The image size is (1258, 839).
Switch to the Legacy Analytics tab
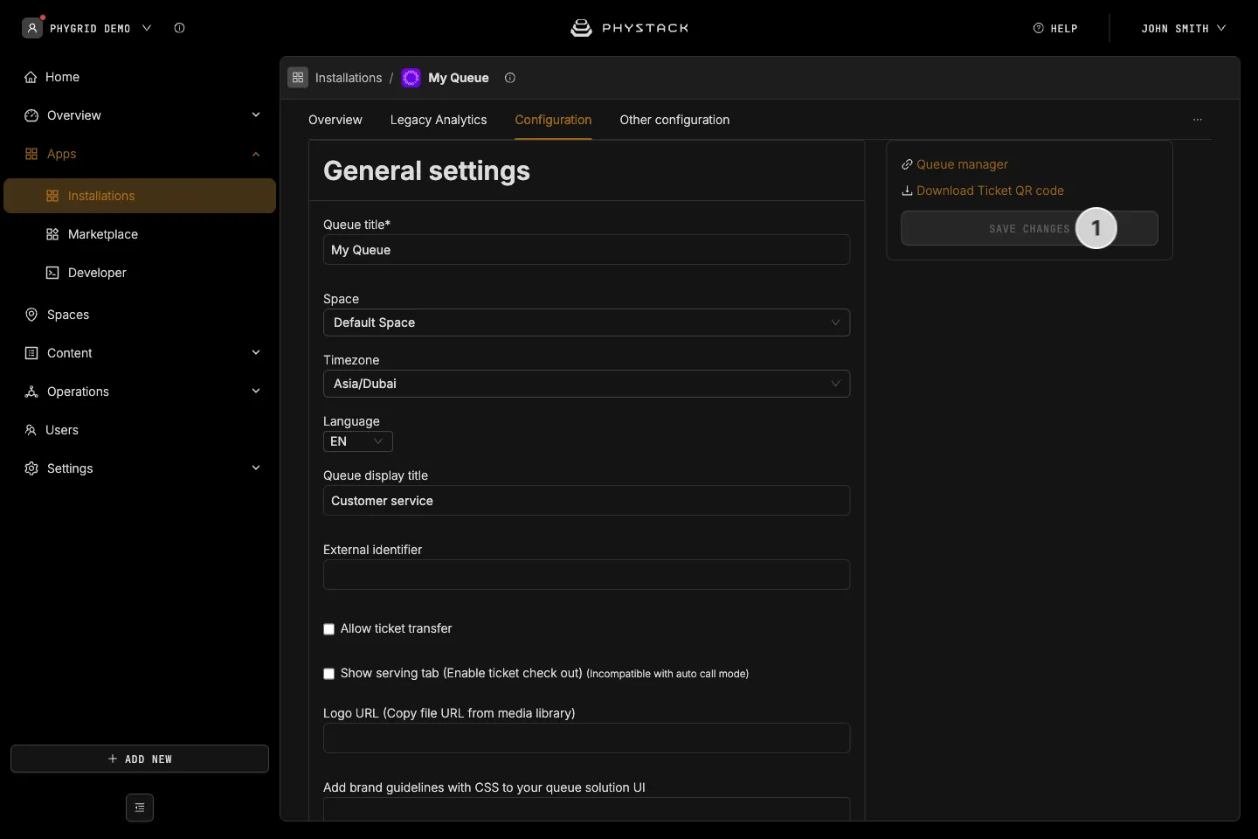(439, 120)
